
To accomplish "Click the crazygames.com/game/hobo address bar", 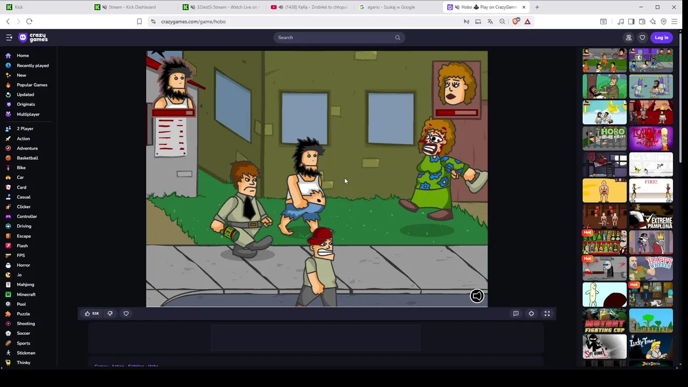I will 193,21.
